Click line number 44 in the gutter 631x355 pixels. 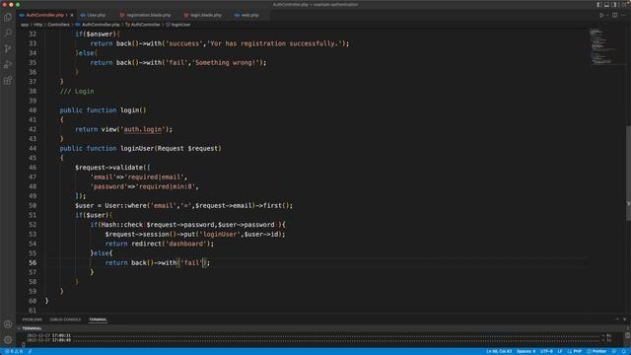click(33, 149)
